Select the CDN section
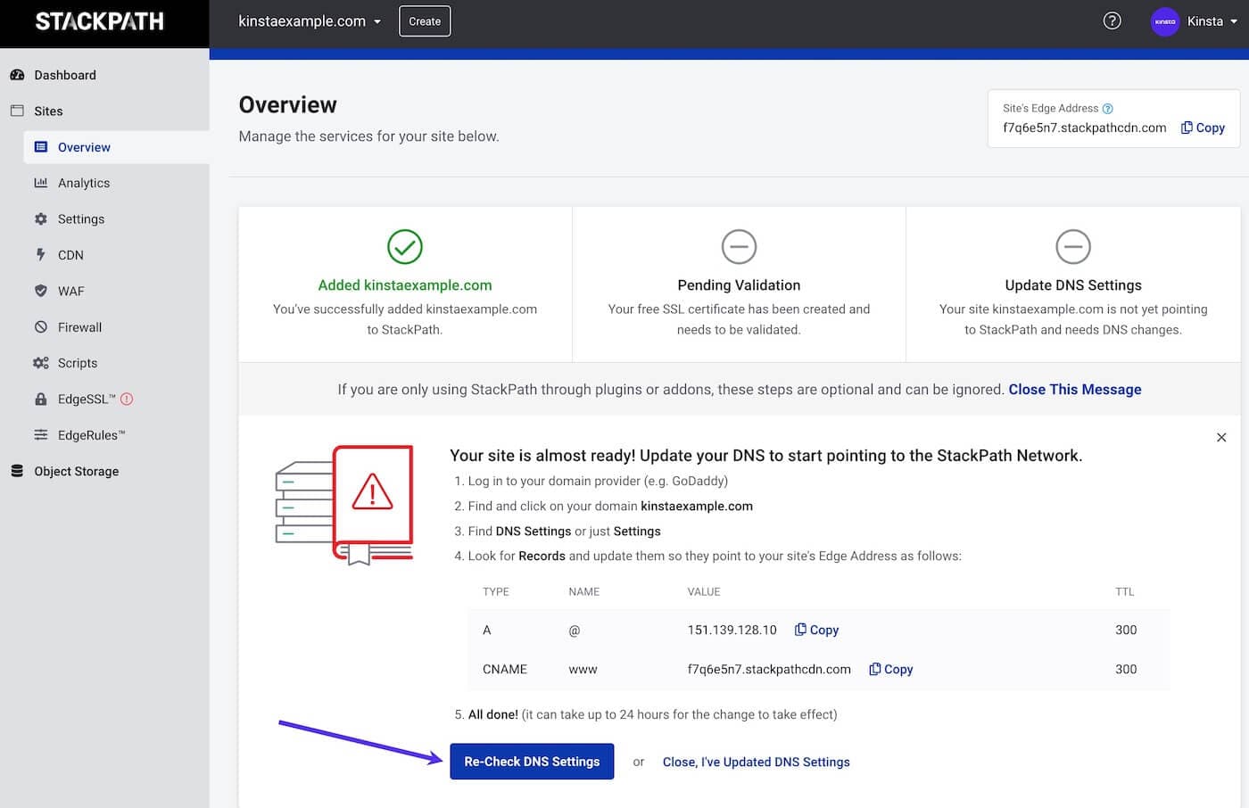1249x808 pixels. (x=69, y=254)
